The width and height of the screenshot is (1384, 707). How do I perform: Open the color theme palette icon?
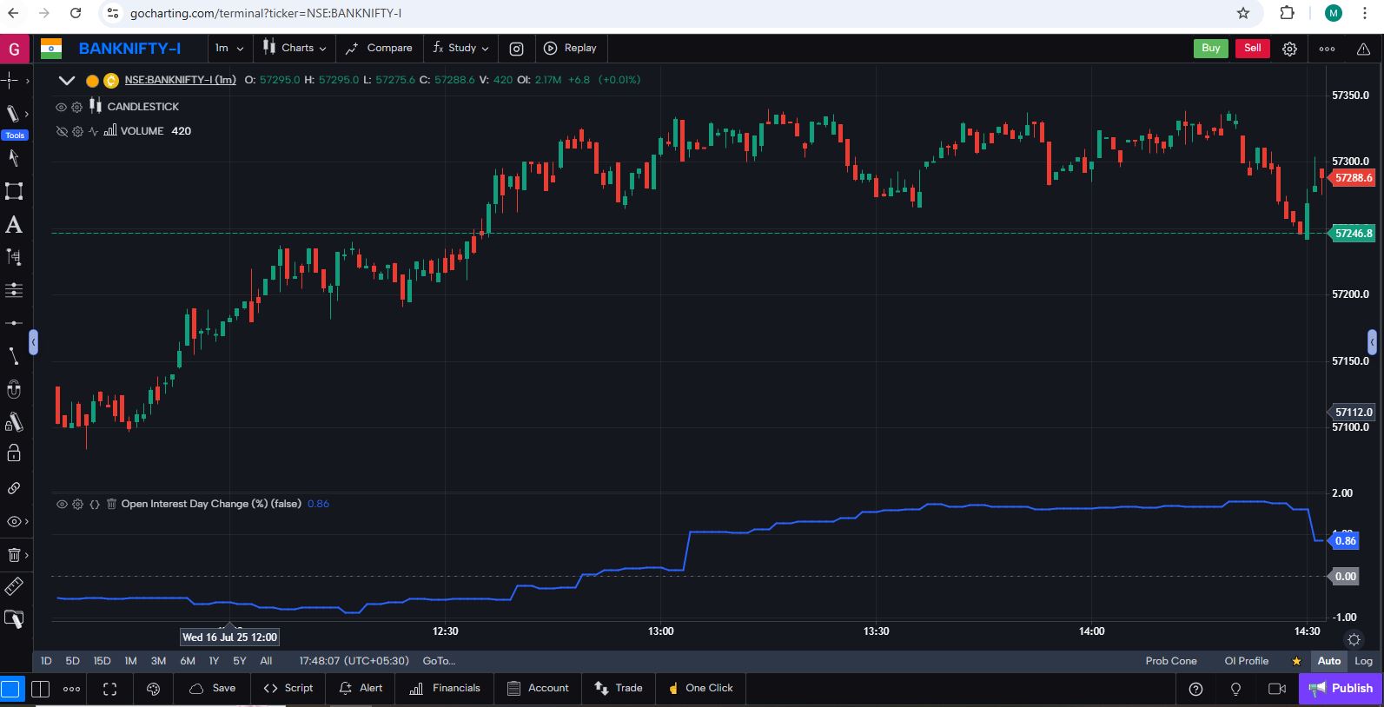coord(154,689)
